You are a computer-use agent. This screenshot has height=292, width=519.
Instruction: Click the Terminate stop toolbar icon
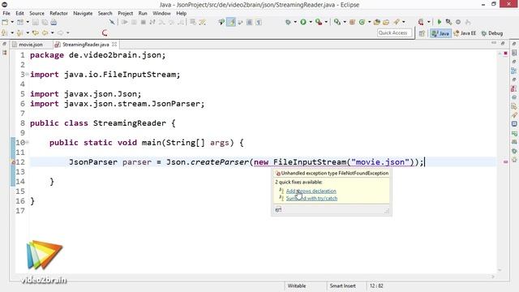click(143, 22)
